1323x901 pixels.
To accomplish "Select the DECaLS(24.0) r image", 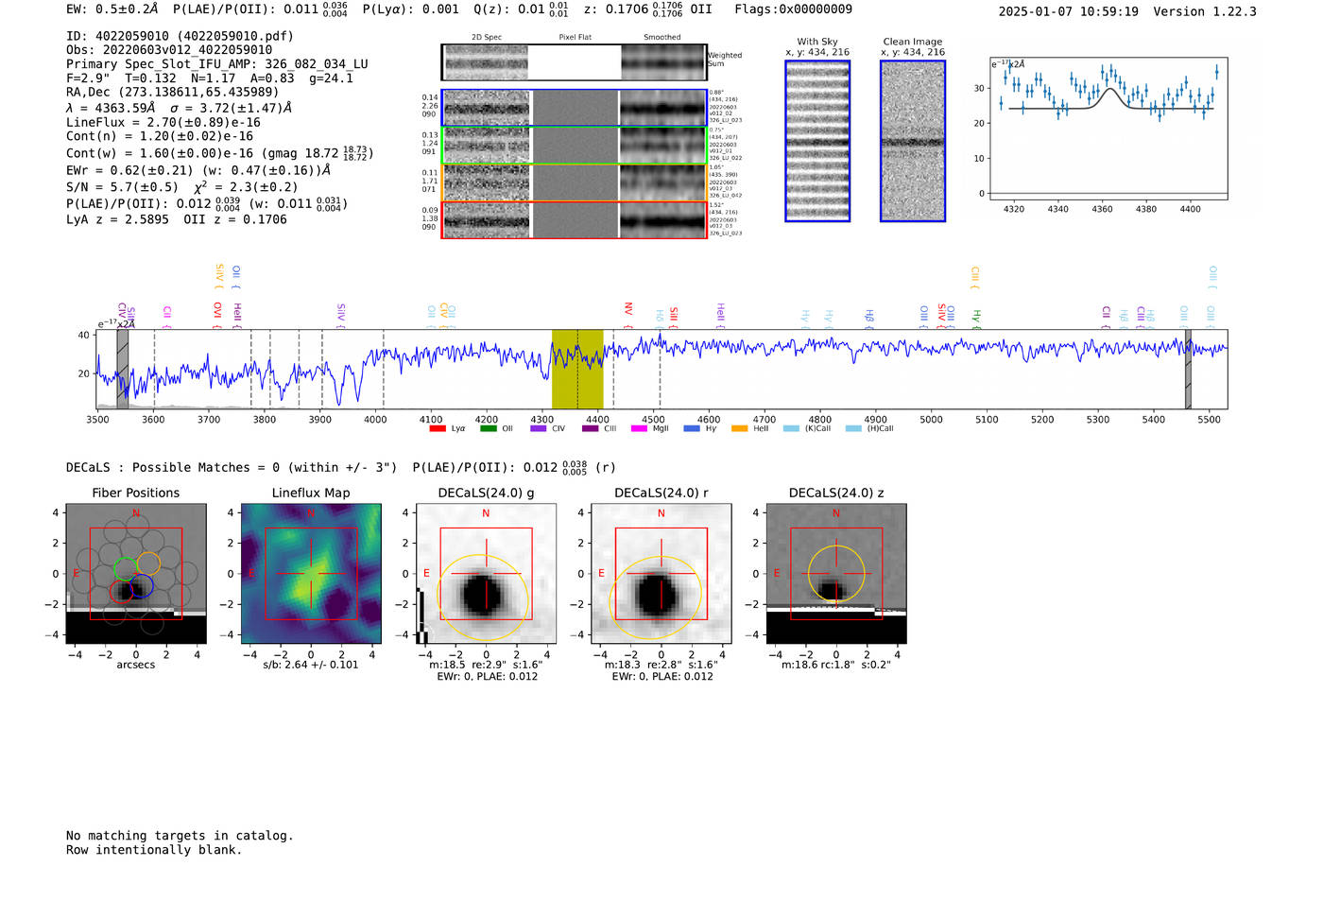I will pyautogui.click(x=661, y=574).
